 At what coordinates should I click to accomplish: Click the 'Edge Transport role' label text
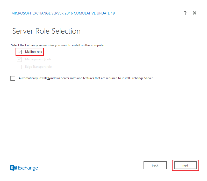pos(38,67)
